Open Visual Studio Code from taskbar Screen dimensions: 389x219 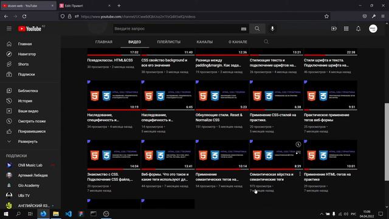pos(69,214)
